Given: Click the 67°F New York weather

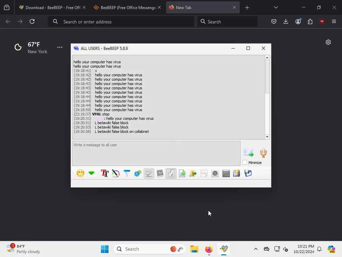Looking at the screenshot, I should pos(31,48).
